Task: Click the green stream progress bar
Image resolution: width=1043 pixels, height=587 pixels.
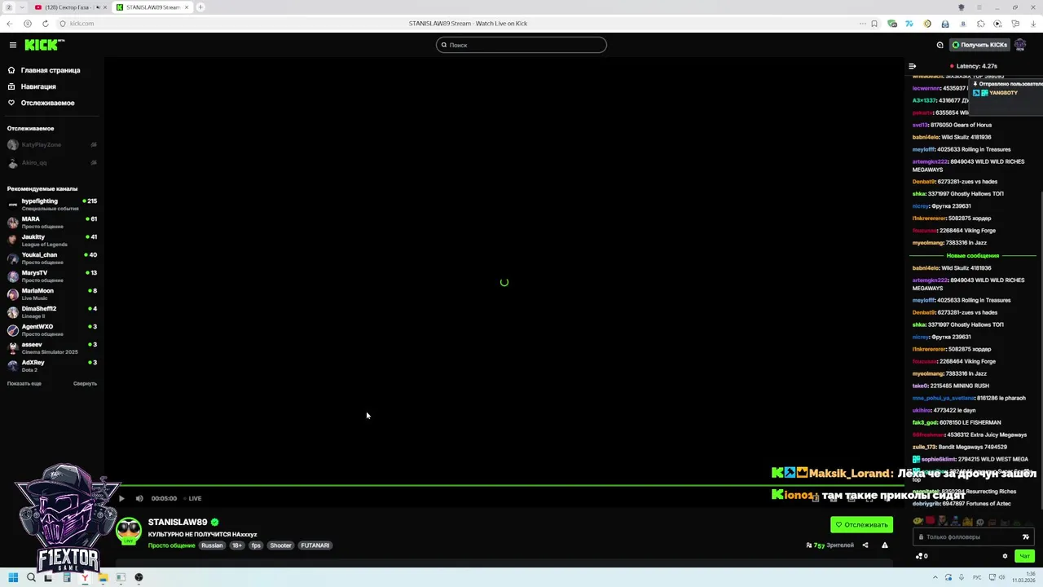Action: point(505,485)
